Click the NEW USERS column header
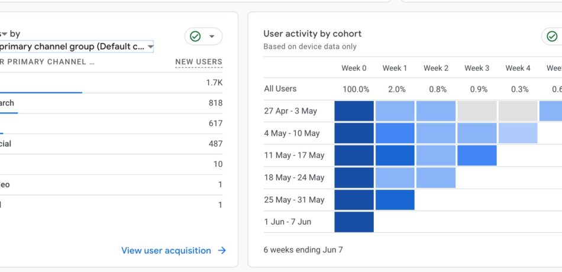Viewport: 562px width, 272px height. [x=199, y=61]
